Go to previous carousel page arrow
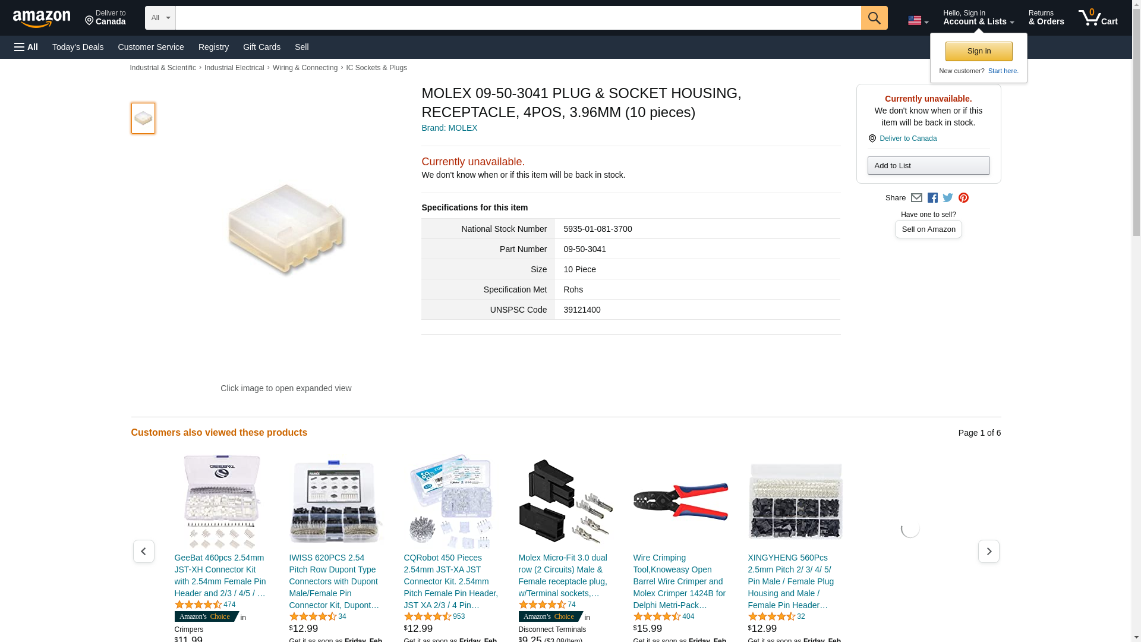 (143, 552)
